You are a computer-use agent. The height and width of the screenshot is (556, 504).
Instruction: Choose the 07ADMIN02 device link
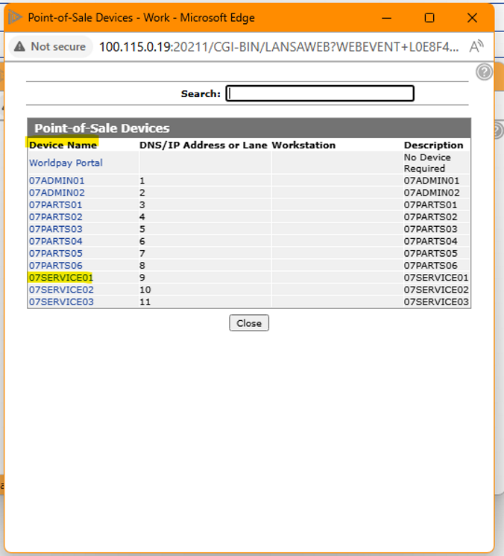pyautogui.click(x=57, y=193)
